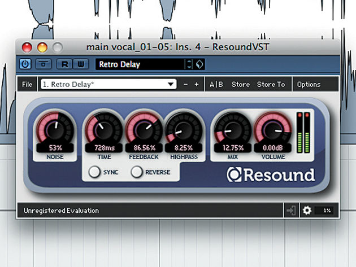356x267 pixels.
Task: Click the VOLUME knob
Action: pos(273,129)
